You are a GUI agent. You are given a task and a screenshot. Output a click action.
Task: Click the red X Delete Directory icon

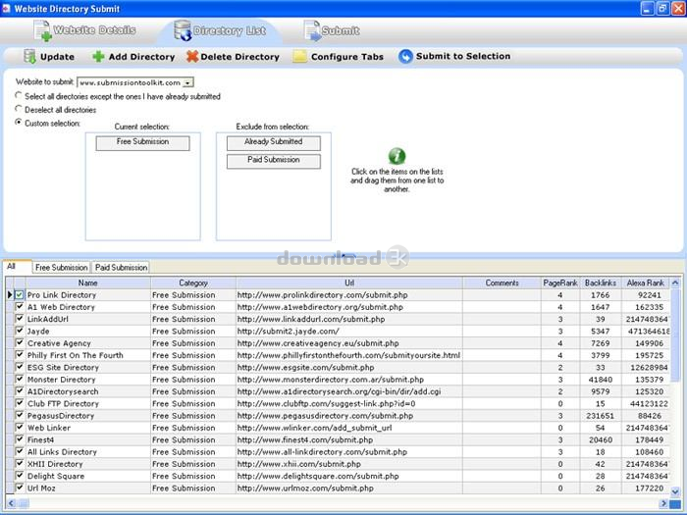(192, 57)
